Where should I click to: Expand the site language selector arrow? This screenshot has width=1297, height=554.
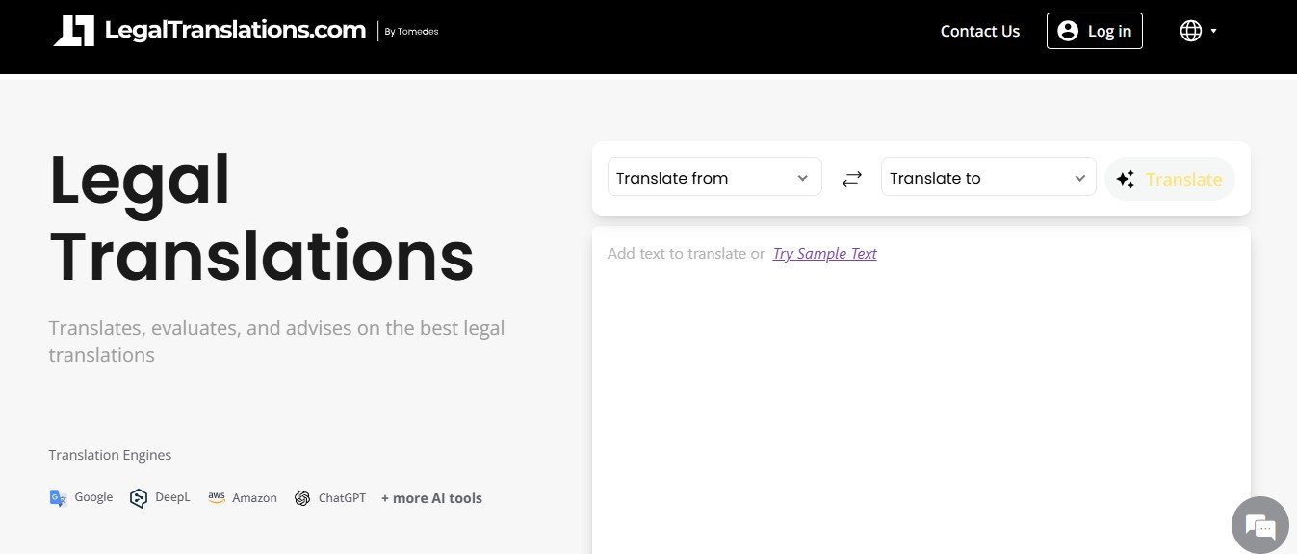click(1213, 31)
